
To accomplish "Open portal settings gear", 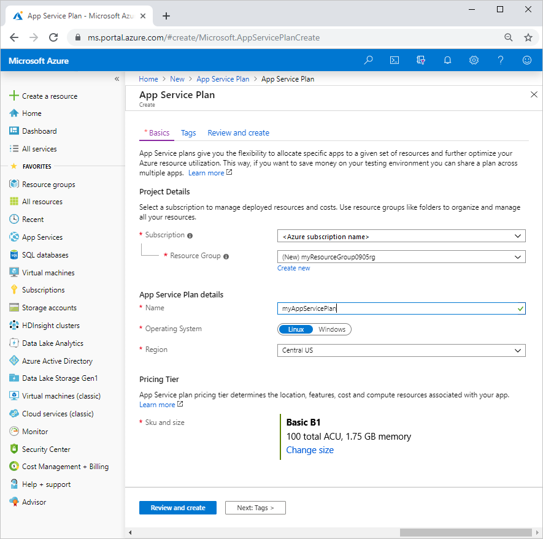I will tap(474, 59).
